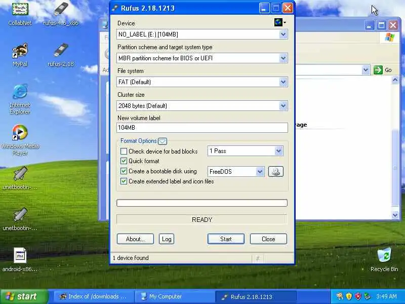The width and height of the screenshot is (405, 304).
Task: Collapse the Format Options advanced arrow
Action: (x=163, y=141)
